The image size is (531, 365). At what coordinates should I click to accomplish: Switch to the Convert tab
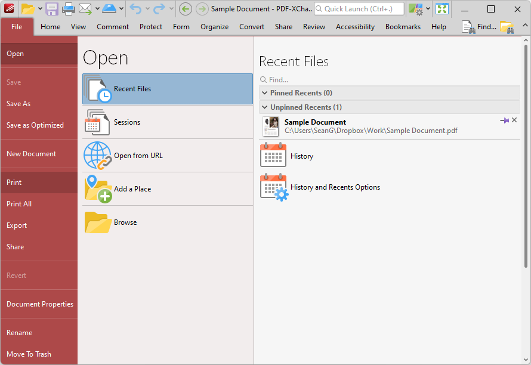pos(252,27)
